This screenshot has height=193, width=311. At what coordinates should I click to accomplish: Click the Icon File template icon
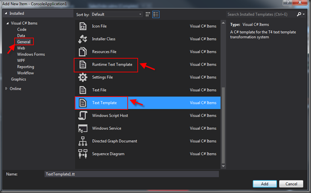[x=83, y=26]
